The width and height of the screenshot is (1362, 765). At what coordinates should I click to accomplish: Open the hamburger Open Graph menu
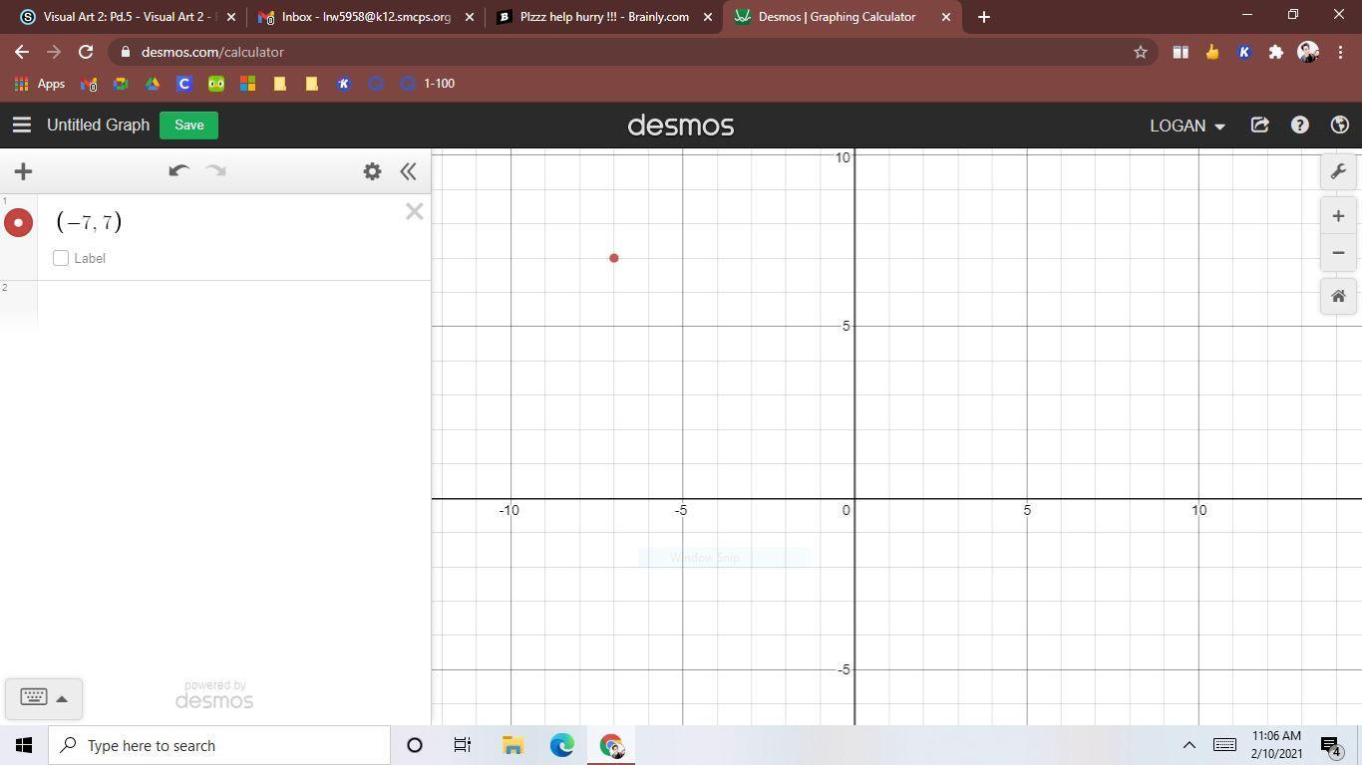pyautogui.click(x=21, y=126)
